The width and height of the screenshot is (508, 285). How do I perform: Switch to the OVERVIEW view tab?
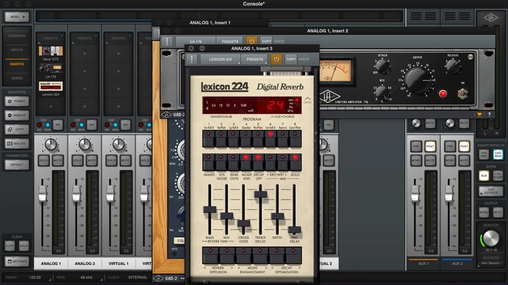[x=17, y=36]
